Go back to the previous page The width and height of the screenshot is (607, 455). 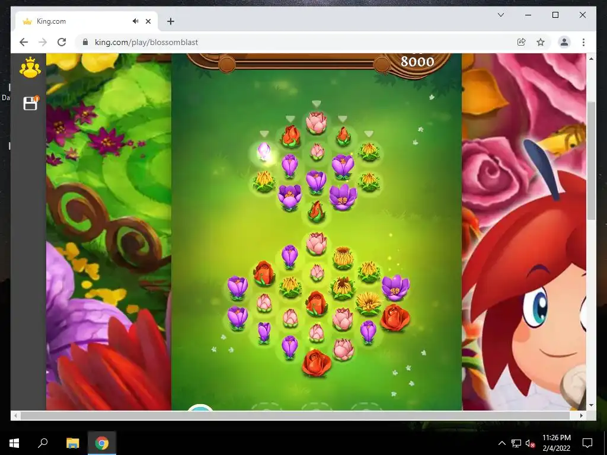24,42
